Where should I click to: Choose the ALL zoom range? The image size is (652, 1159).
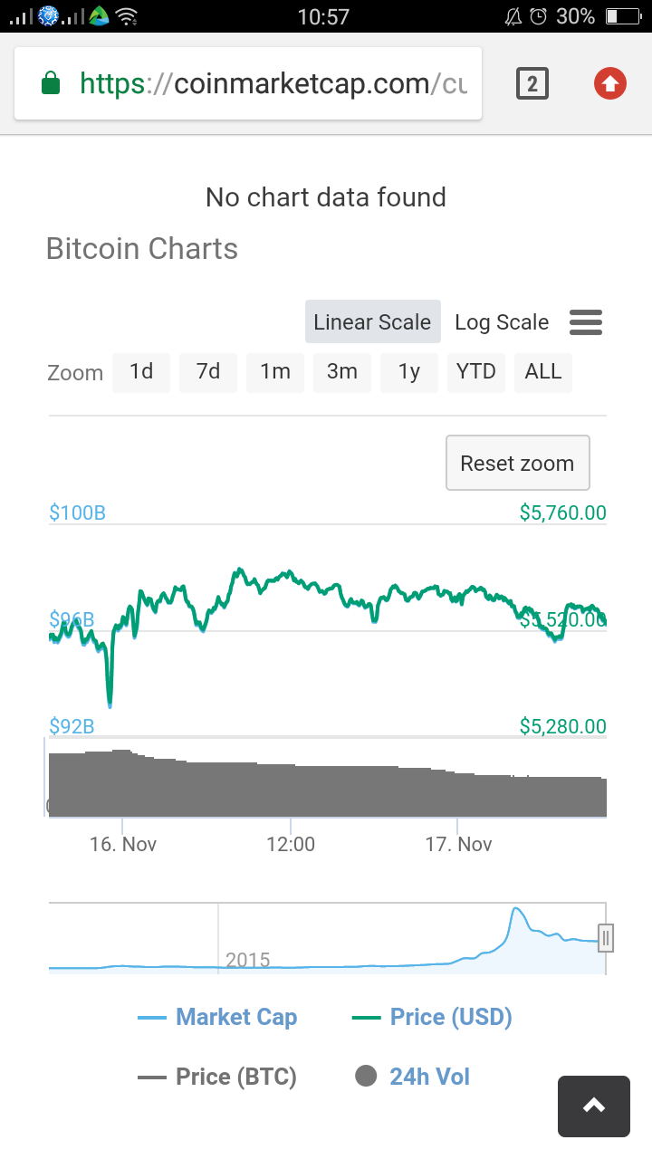543,372
